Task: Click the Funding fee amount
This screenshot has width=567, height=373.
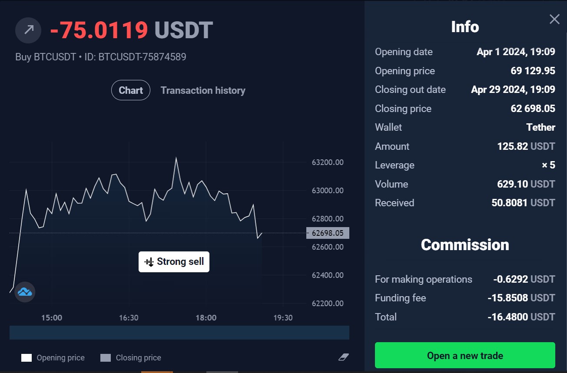Action: click(x=521, y=298)
